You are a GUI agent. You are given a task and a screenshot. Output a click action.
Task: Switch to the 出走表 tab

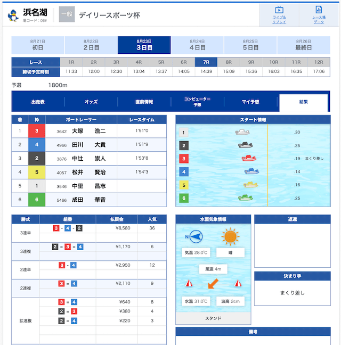(38, 102)
